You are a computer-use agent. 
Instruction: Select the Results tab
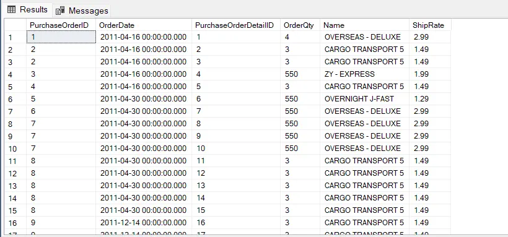27,10
